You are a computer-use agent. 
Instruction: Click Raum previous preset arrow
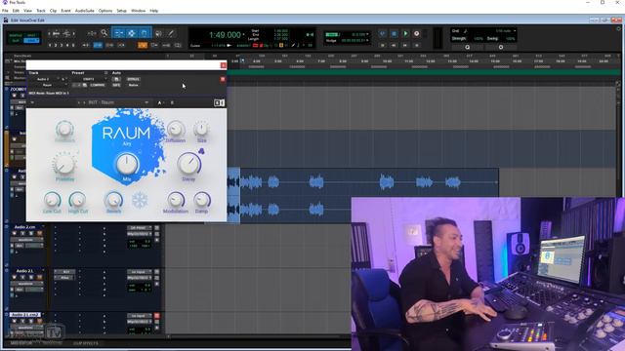[x=79, y=102]
